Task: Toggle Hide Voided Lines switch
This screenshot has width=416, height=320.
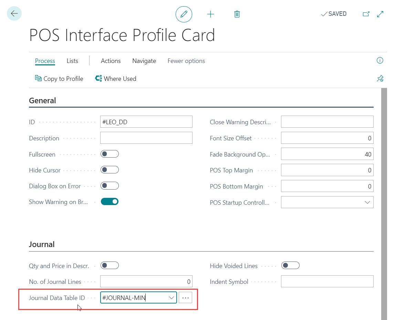Action: (x=290, y=265)
